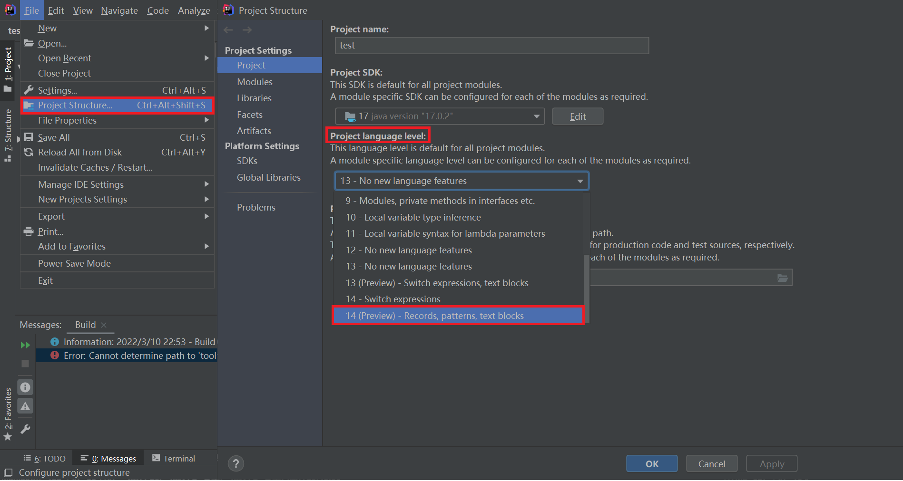
Task: Click the help question mark icon
Action: [x=236, y=463]
